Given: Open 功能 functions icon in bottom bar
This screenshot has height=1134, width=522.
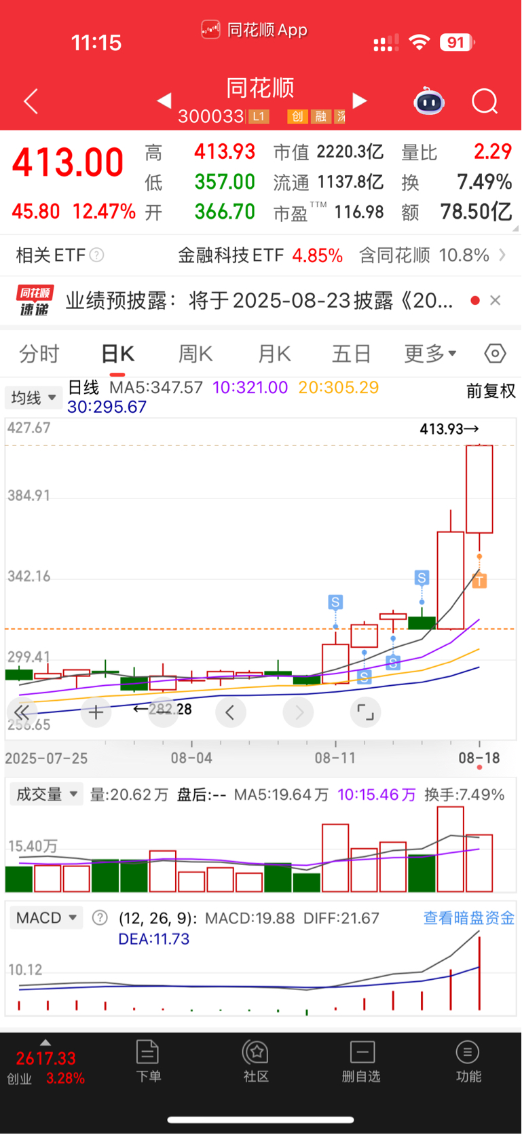Looking at the screenshot, I should pos(468,1061).
